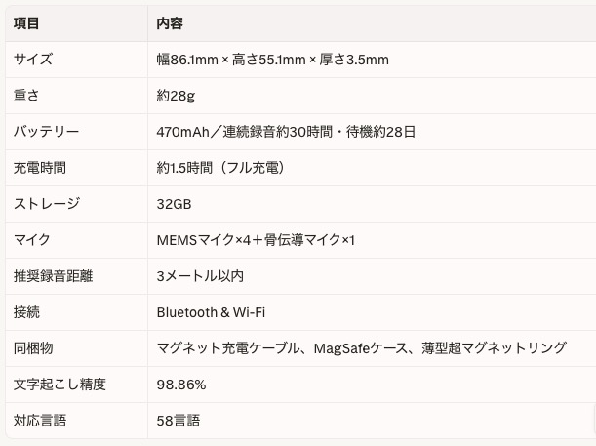Click the 約28g weight value

[x=176, y=96]
